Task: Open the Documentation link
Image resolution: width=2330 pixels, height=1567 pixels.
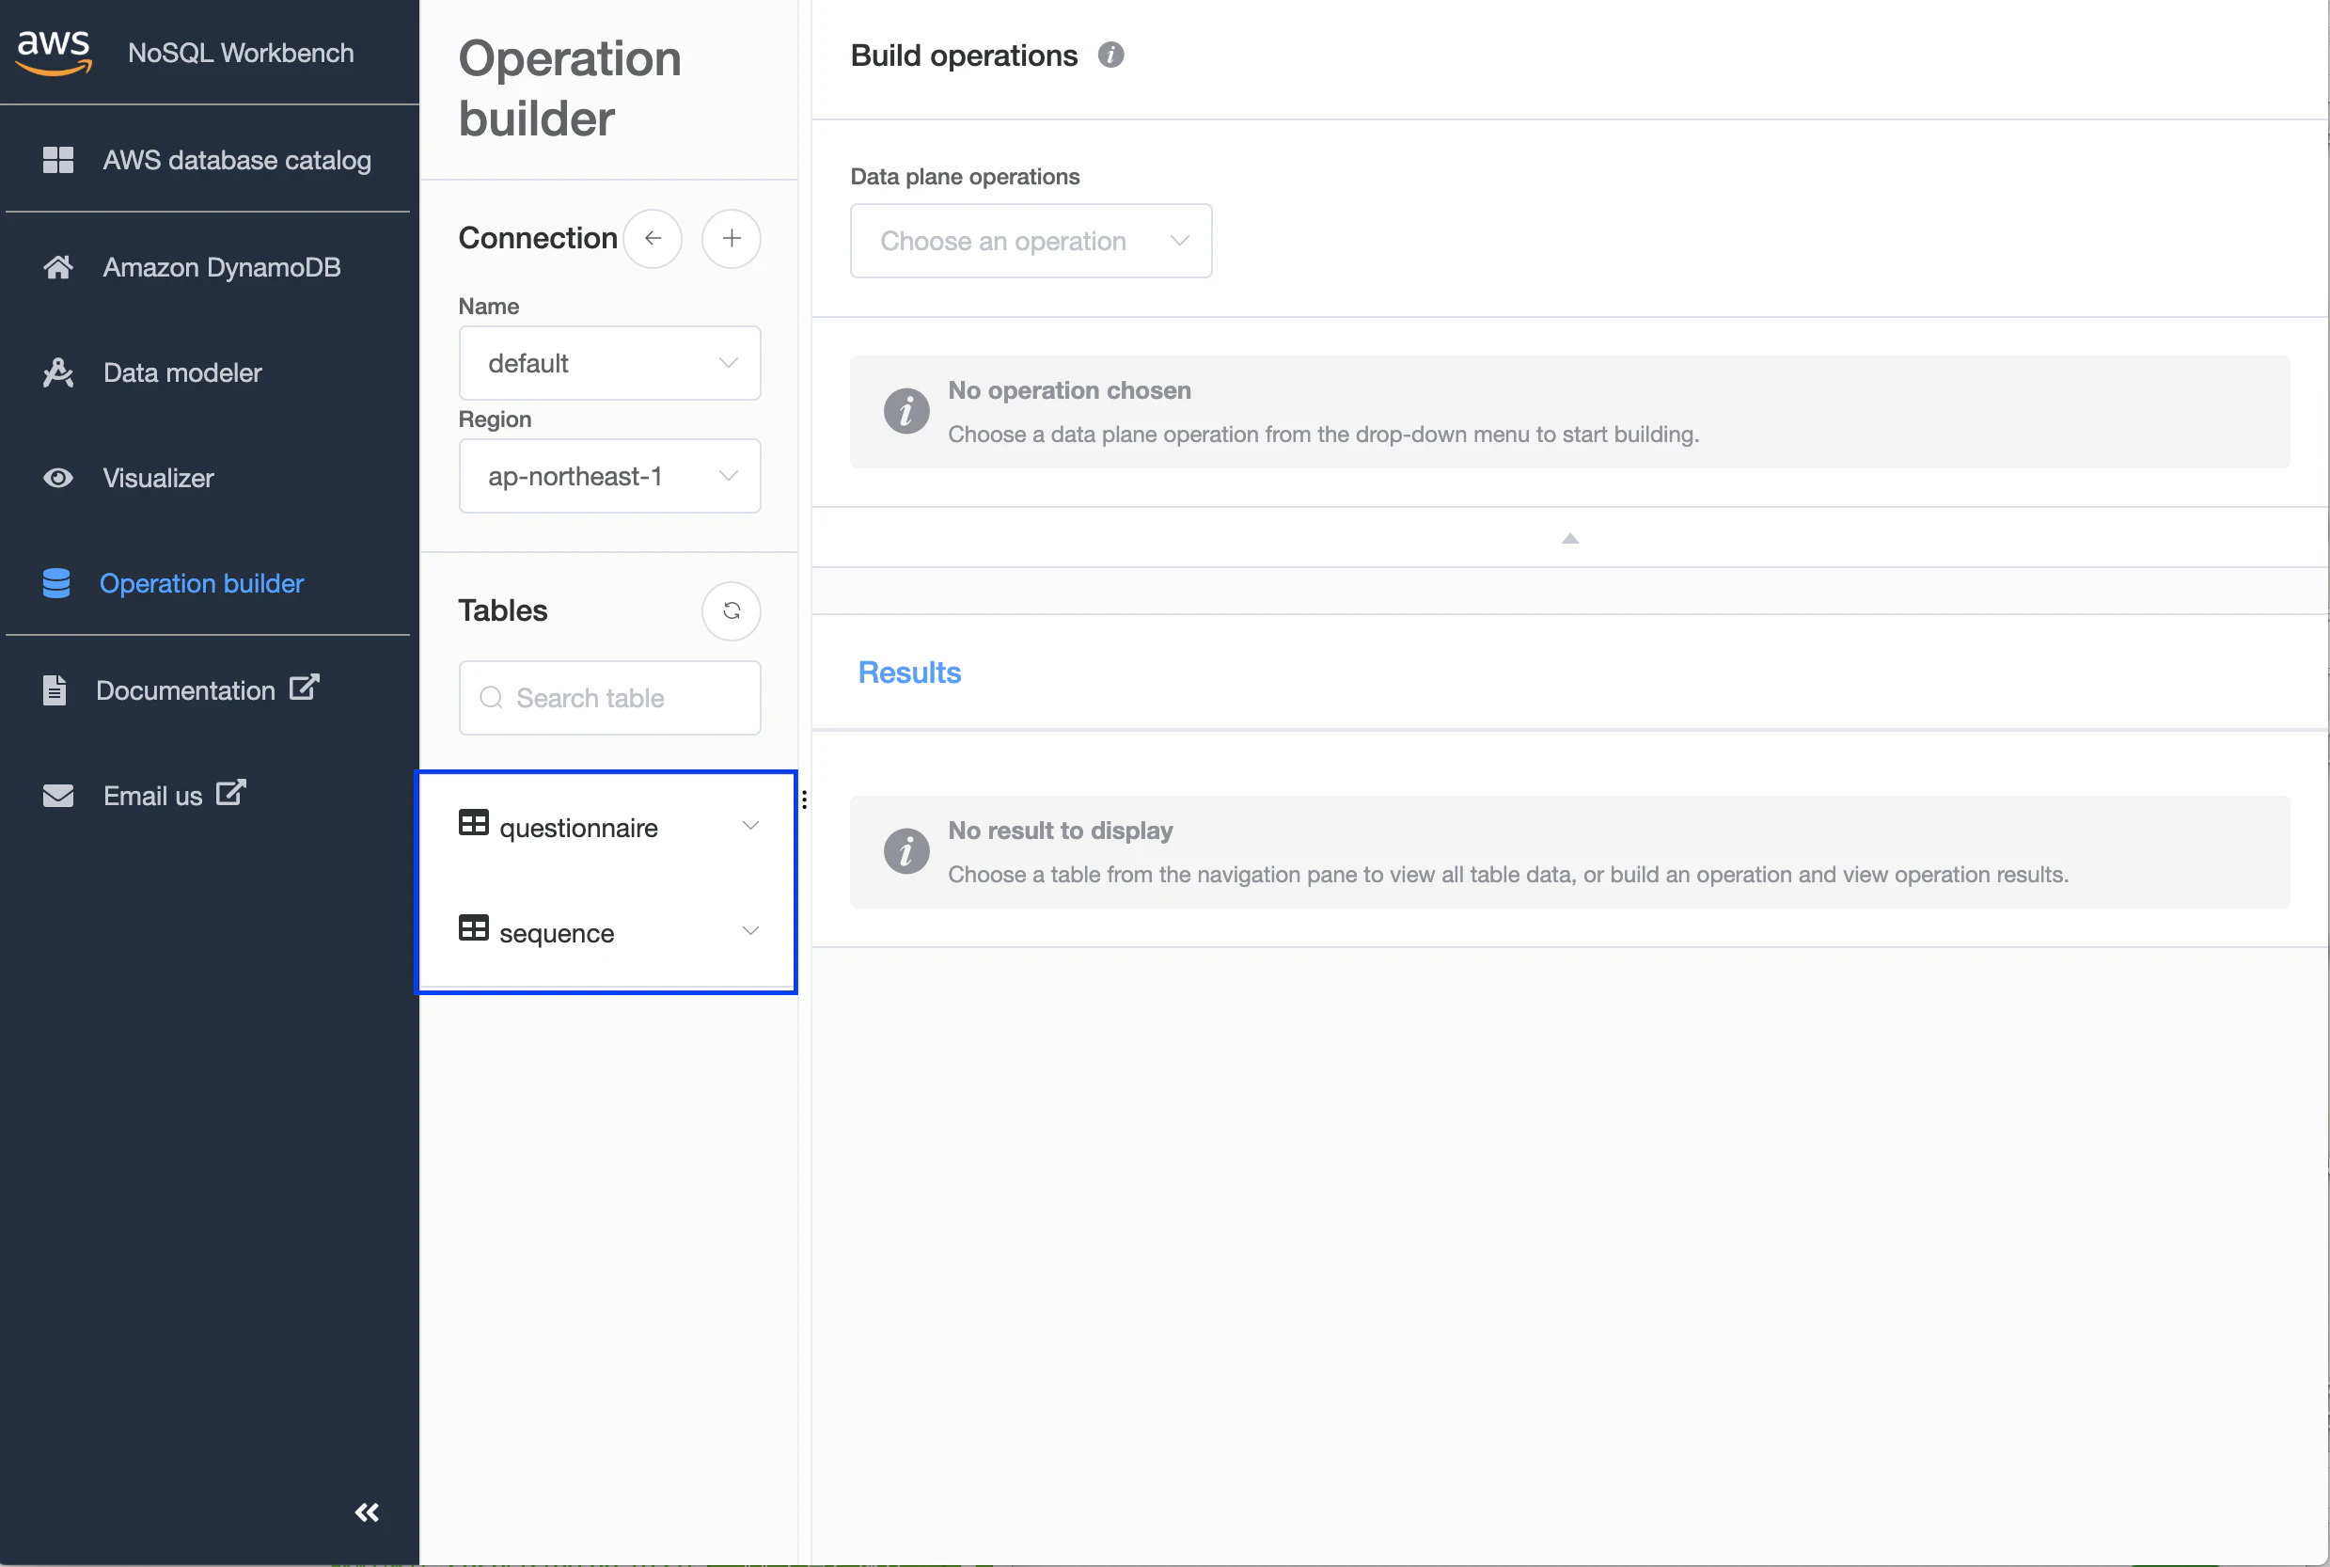Action: pyautogui.click(x=186, y=689)
